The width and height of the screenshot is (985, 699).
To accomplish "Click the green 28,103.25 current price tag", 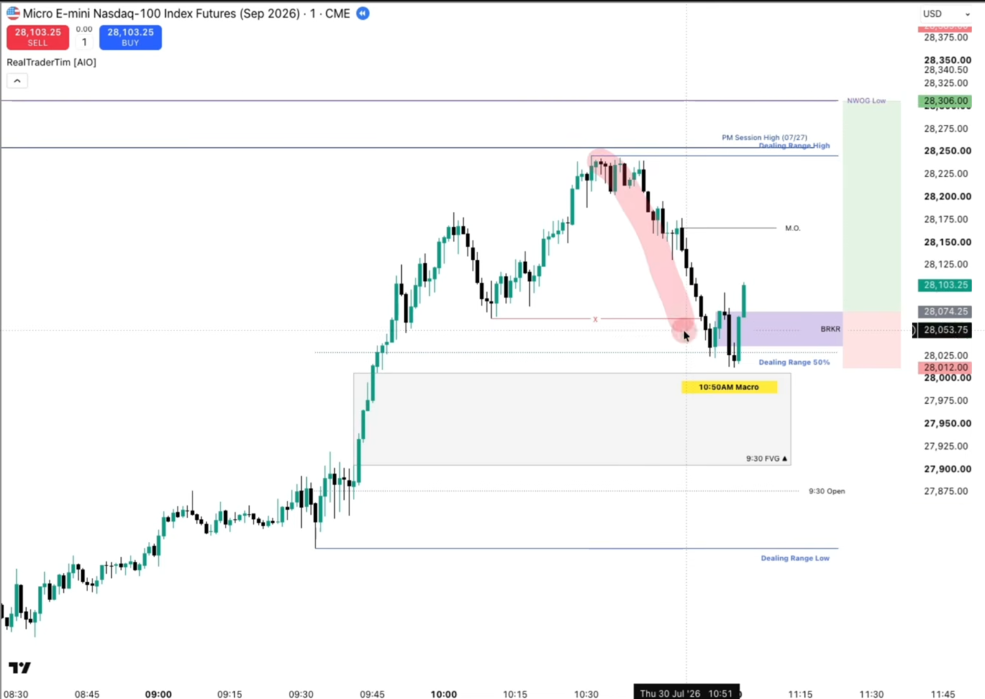I will 945,285.
